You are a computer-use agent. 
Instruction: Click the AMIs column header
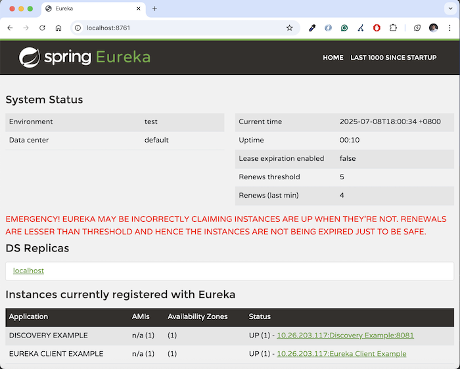coord(141,316)
